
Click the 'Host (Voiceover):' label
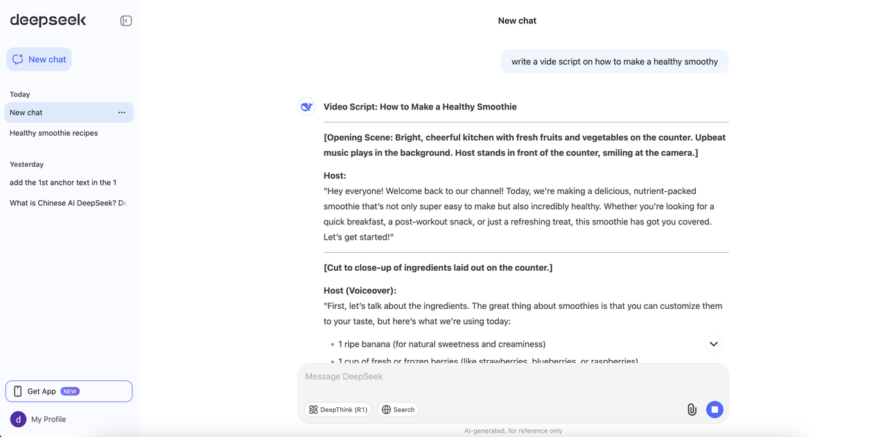pos(360,291)
